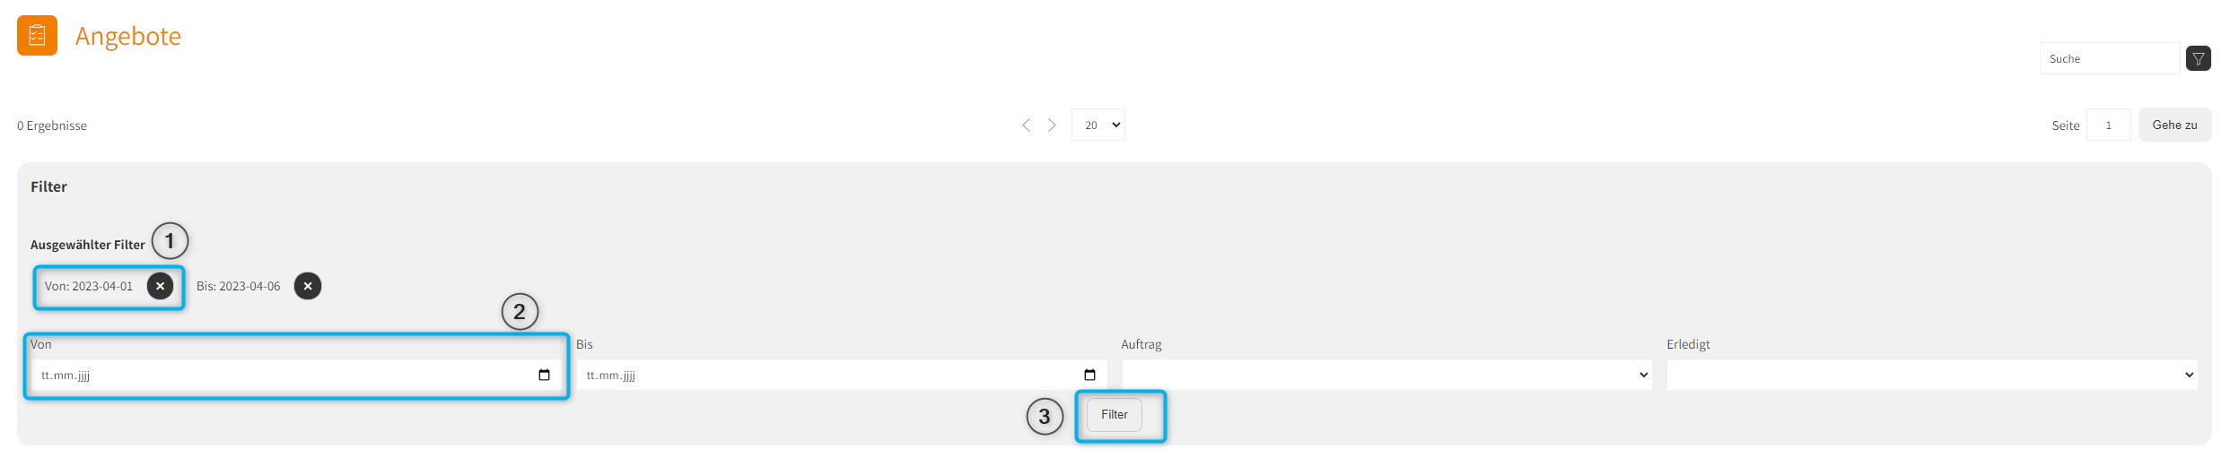
Task: Remove the Bis: 2023-04-06 filter chip
Action: click(308, 286)
